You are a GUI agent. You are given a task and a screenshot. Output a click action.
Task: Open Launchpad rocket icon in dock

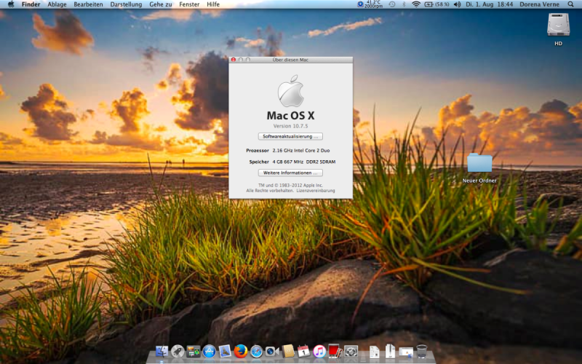(178, 351)
